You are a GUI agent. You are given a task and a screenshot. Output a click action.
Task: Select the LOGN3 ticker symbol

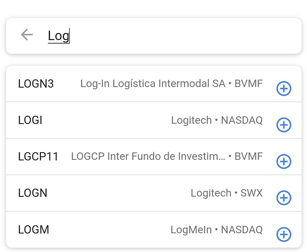[x=36, y=84]
